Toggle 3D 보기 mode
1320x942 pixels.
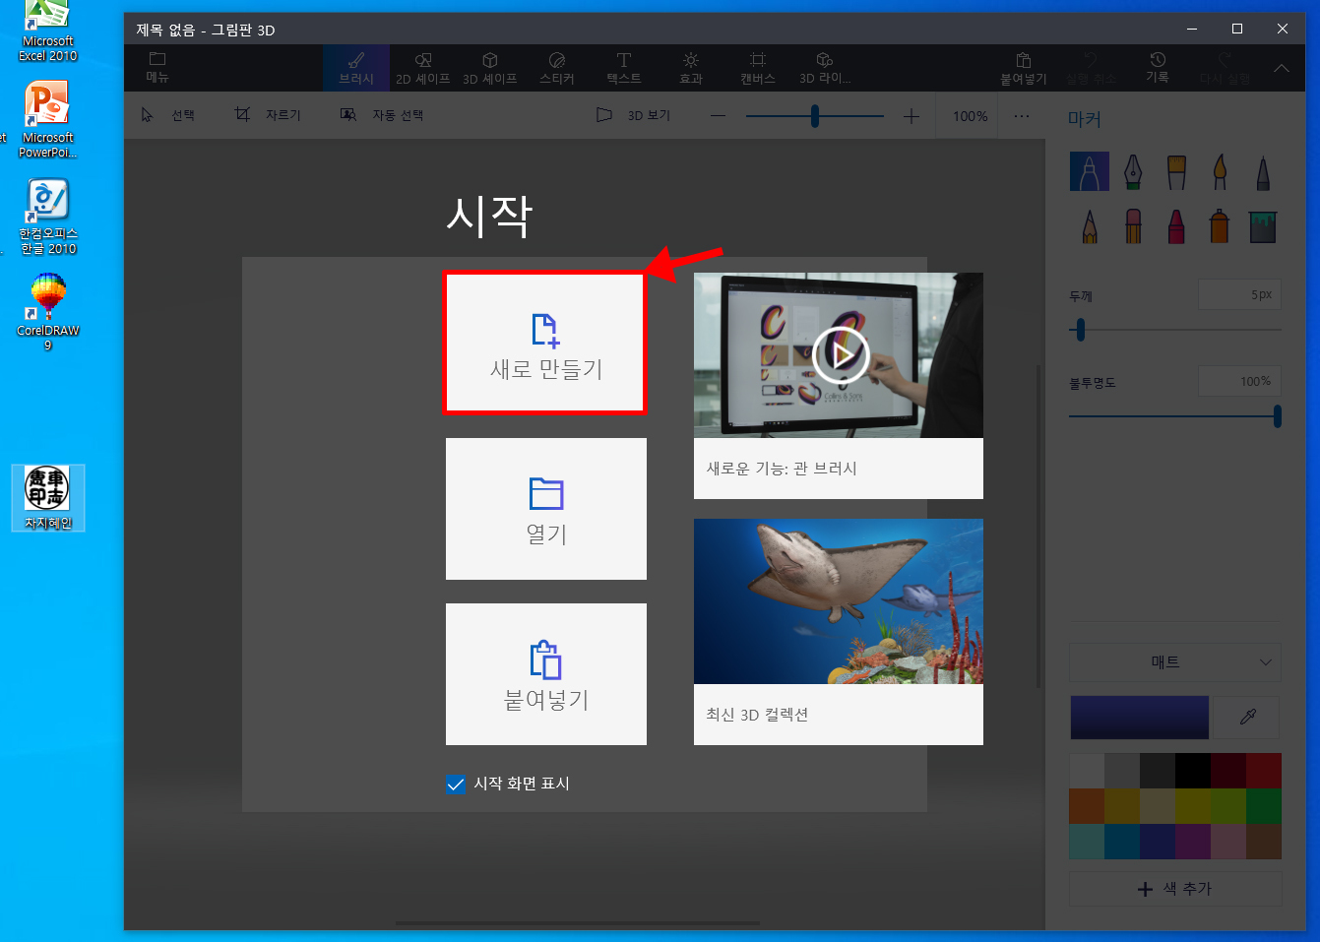click(x=634, y=116)
